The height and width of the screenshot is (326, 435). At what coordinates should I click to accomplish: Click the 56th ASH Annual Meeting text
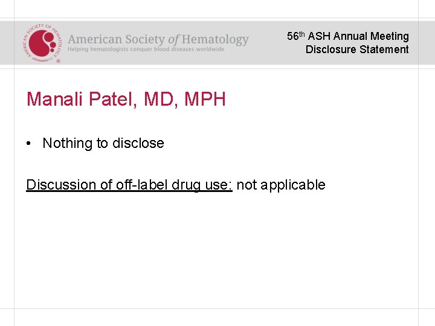tap(347, 36)
